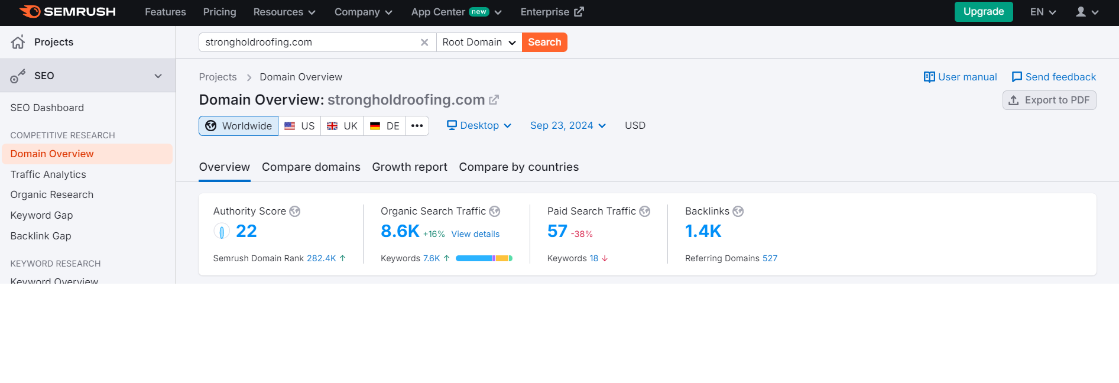
Task: Click Backlinks 1.4K value
Action: tap(703, 231)
